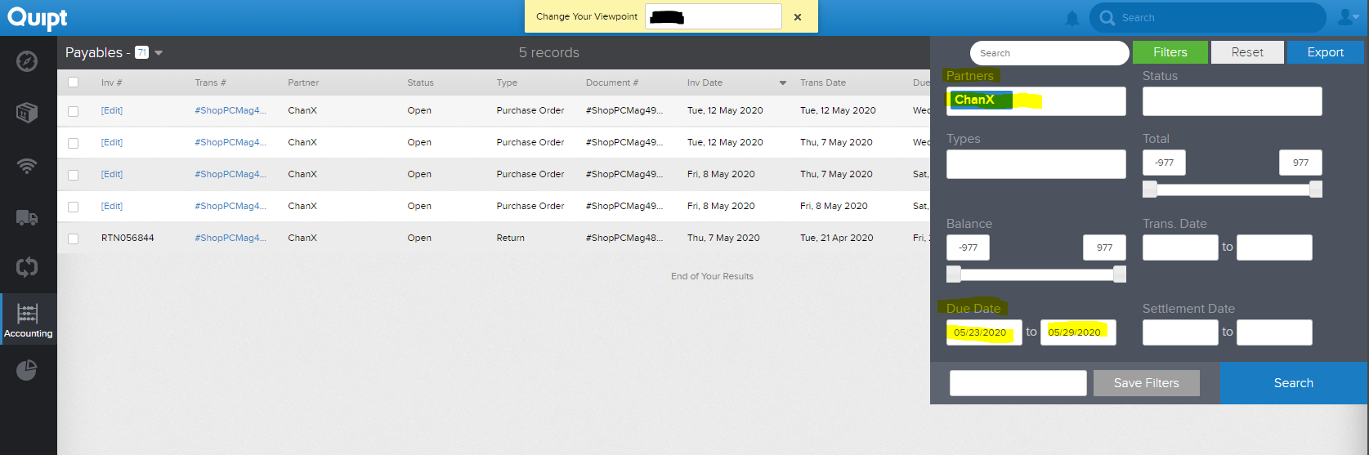Expand the Payables title dropdown arrow
This screenshot has width=1369, height=455.
pyautogui.click(x=159, y=53)
